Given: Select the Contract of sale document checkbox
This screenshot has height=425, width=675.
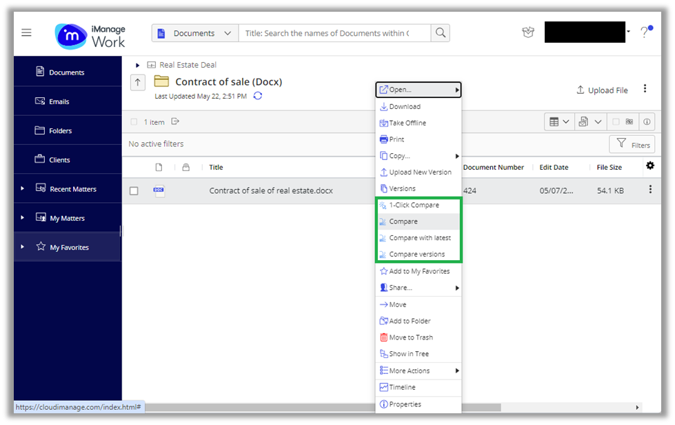Looking at the screenshot, I should [134, 190].
